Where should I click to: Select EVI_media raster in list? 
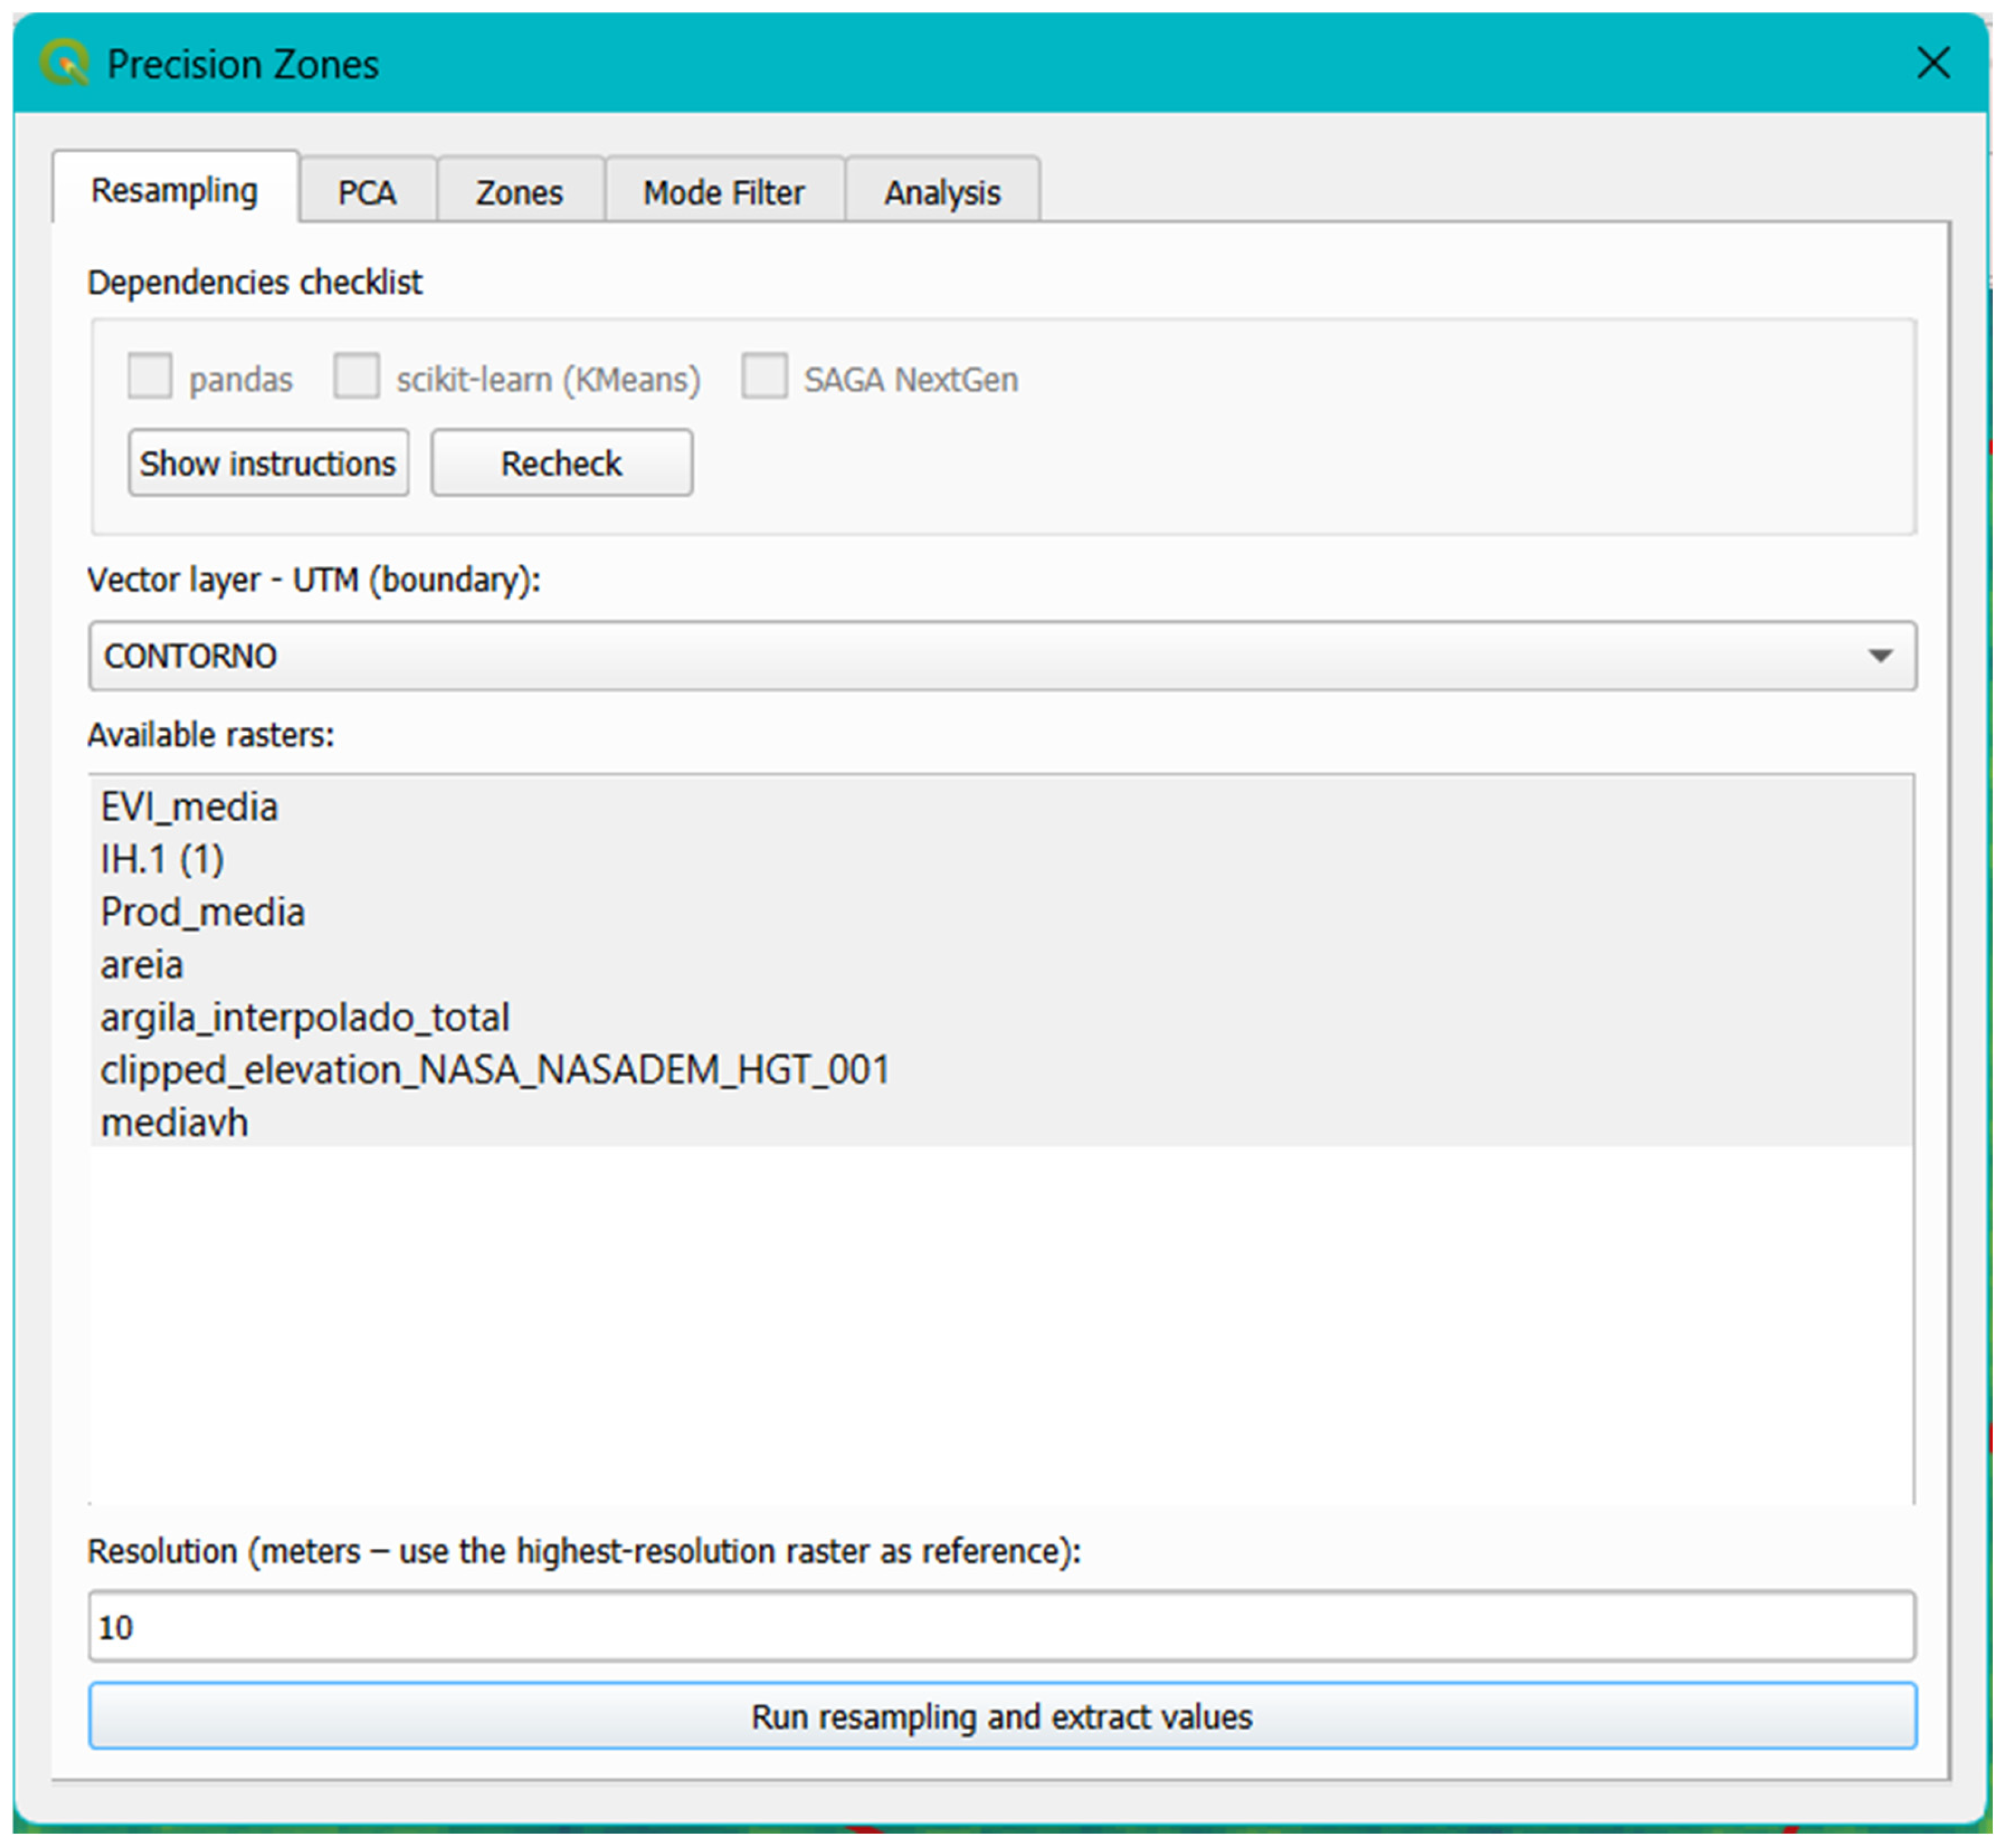[189, 807]
